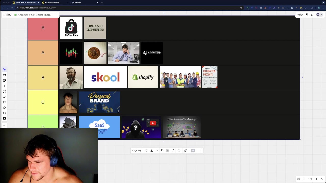
Task: Click the AI sparkle button in image toolbar
Action: pyautogui.click(x=193, y=150)
